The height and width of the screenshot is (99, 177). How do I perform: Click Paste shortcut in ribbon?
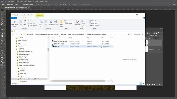(x=32, y=26)
